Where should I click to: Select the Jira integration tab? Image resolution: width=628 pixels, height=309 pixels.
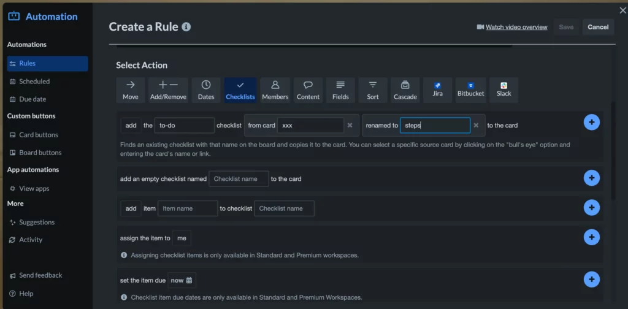pyautogui.click(x=437, y=90)
